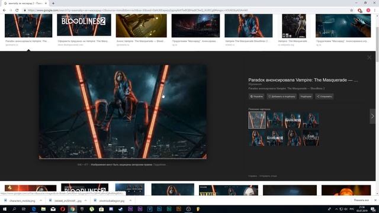The width and height of the screenshot is (379, 213).
Task: Open the first top-row result with orange V
Action: point(28,25)
